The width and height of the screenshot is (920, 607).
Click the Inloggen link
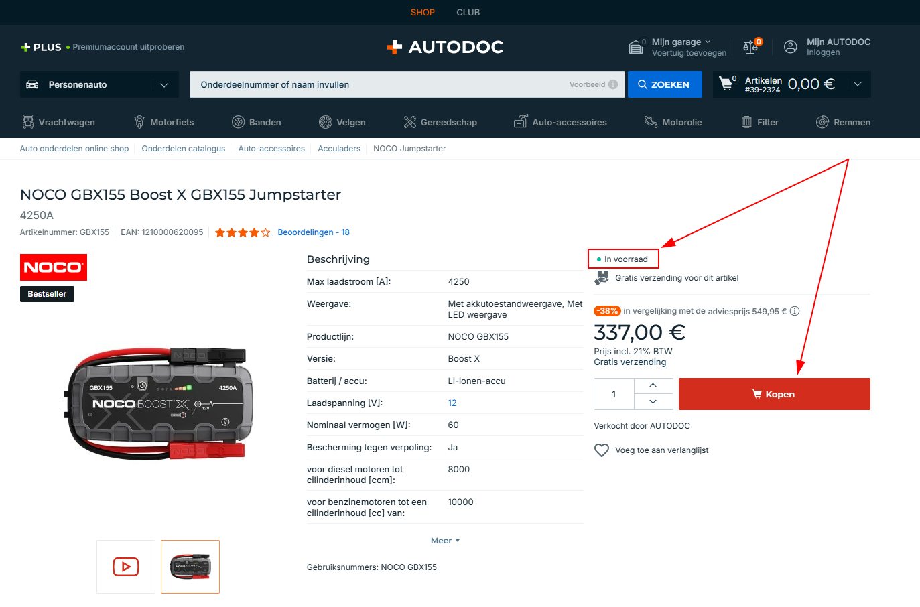pyautogui.click(x=824, y=52)
